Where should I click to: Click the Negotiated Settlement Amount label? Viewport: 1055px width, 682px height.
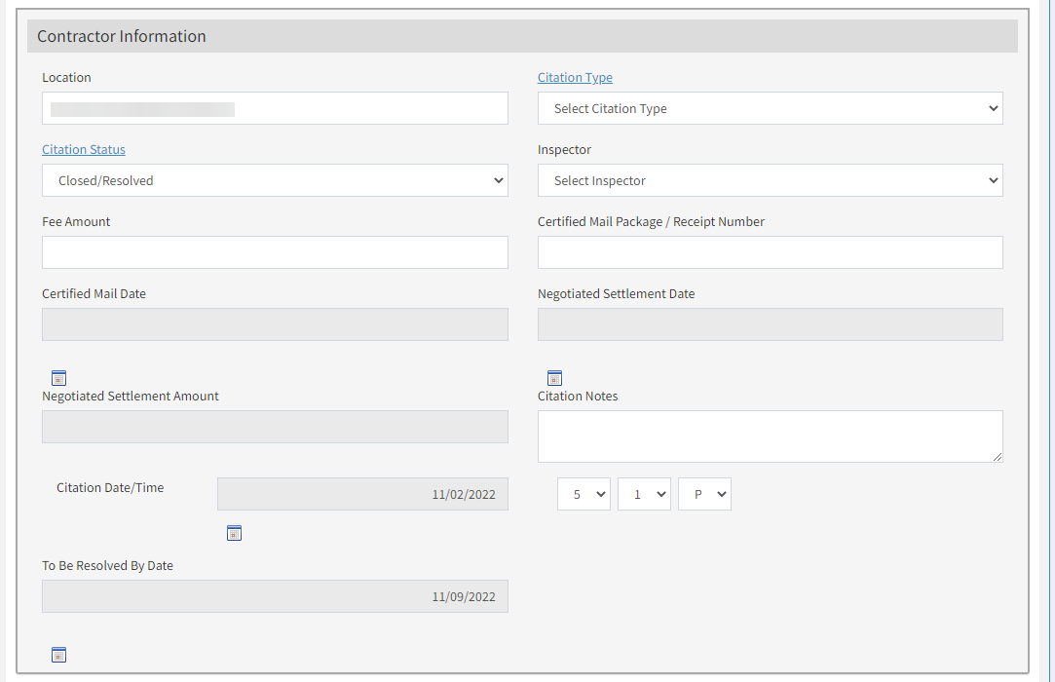click(x=131, y=396)
